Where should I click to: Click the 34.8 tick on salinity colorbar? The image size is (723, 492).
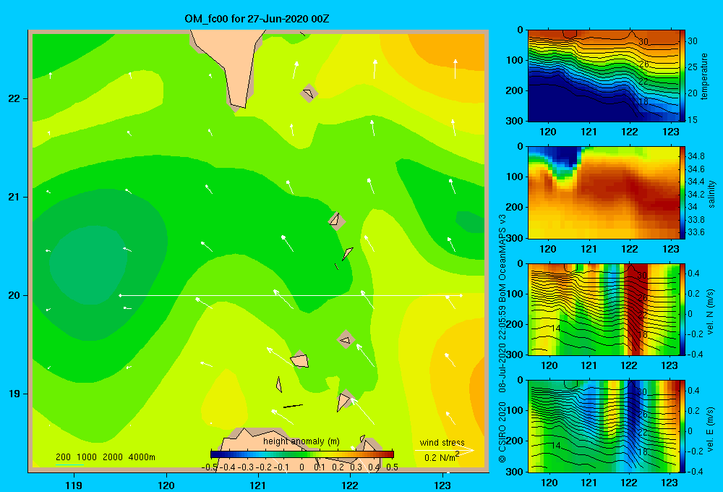pyautogui.click(x=696, y=156)
